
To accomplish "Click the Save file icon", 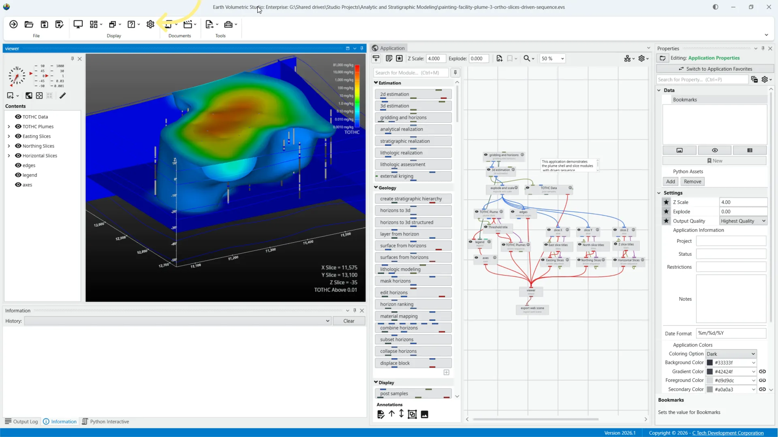I will (44, 24).
